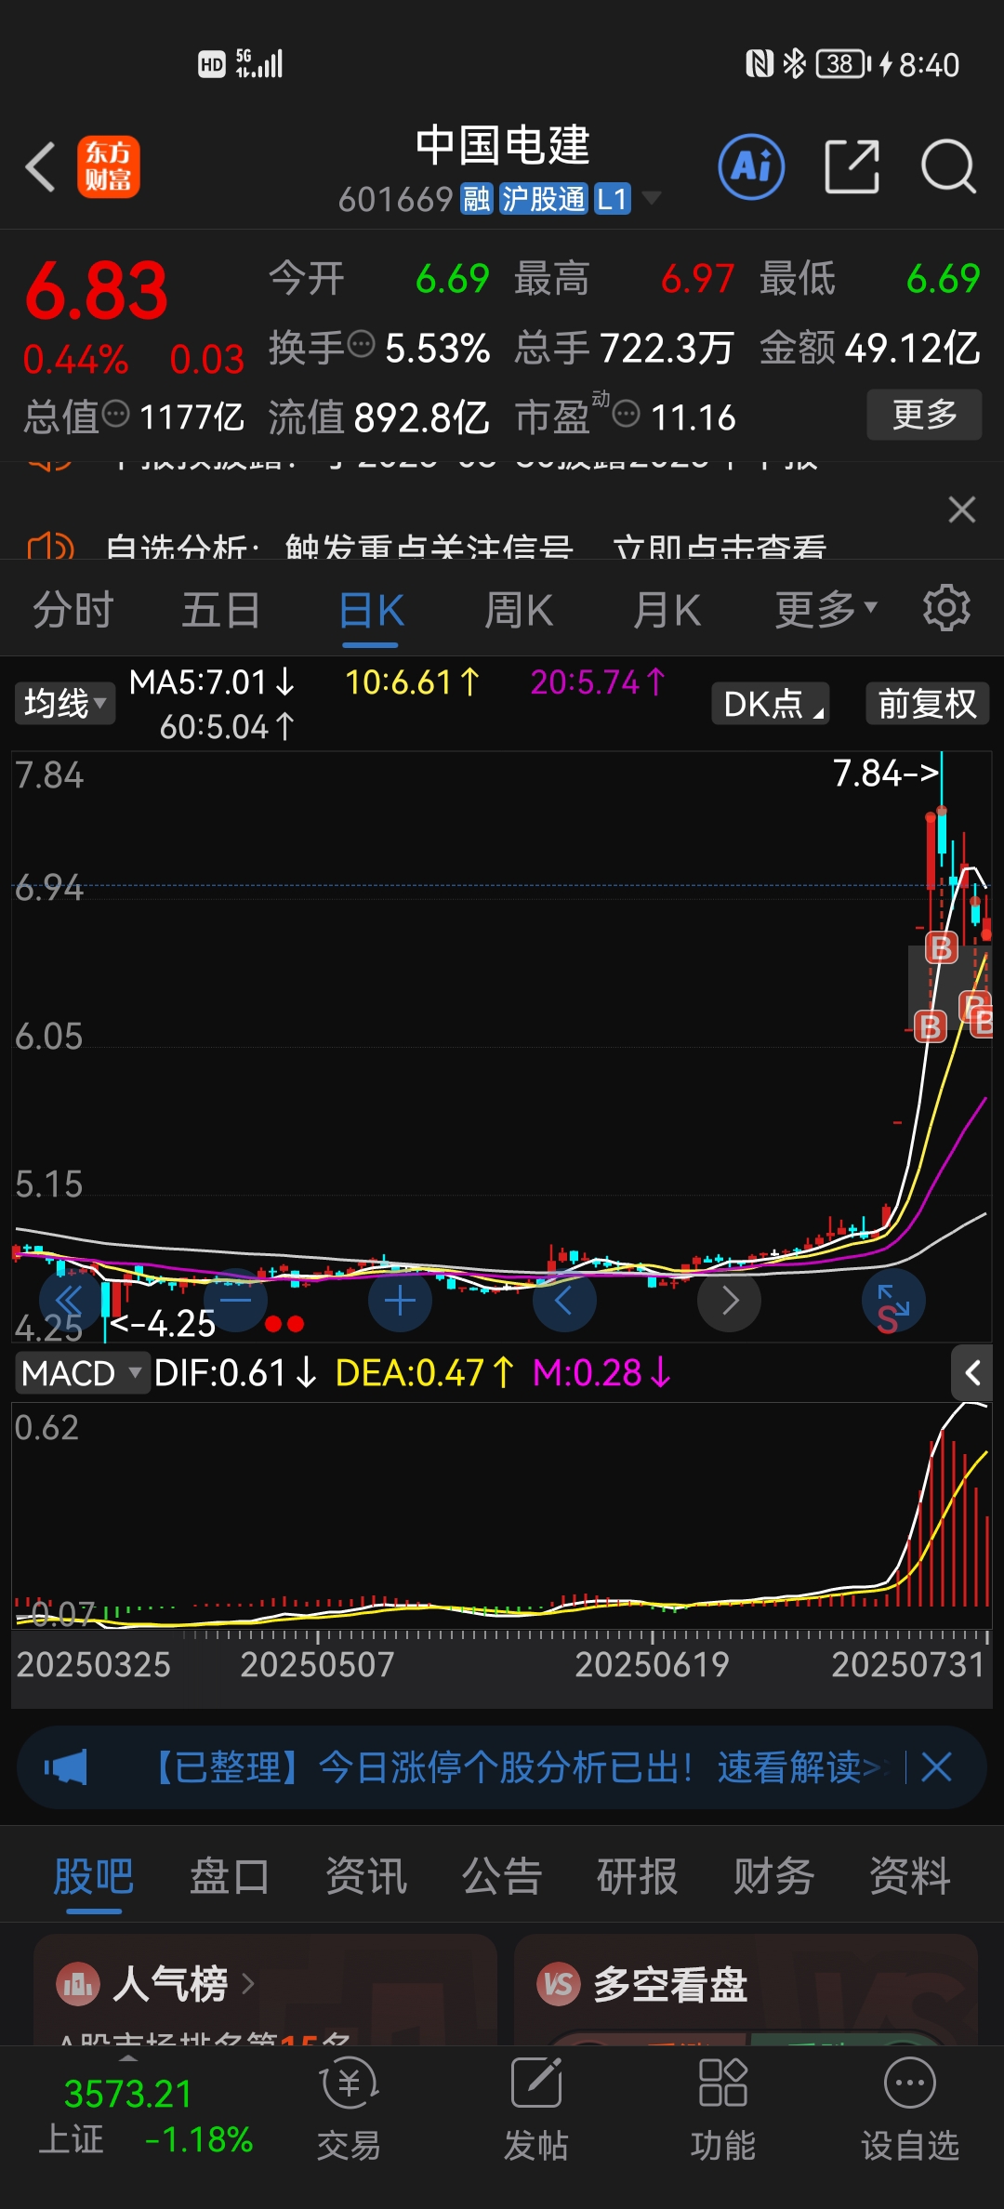The image size is (1004, 2209).
Task: Toggle 前复权 price adjustment
Action: pos(927,703)
